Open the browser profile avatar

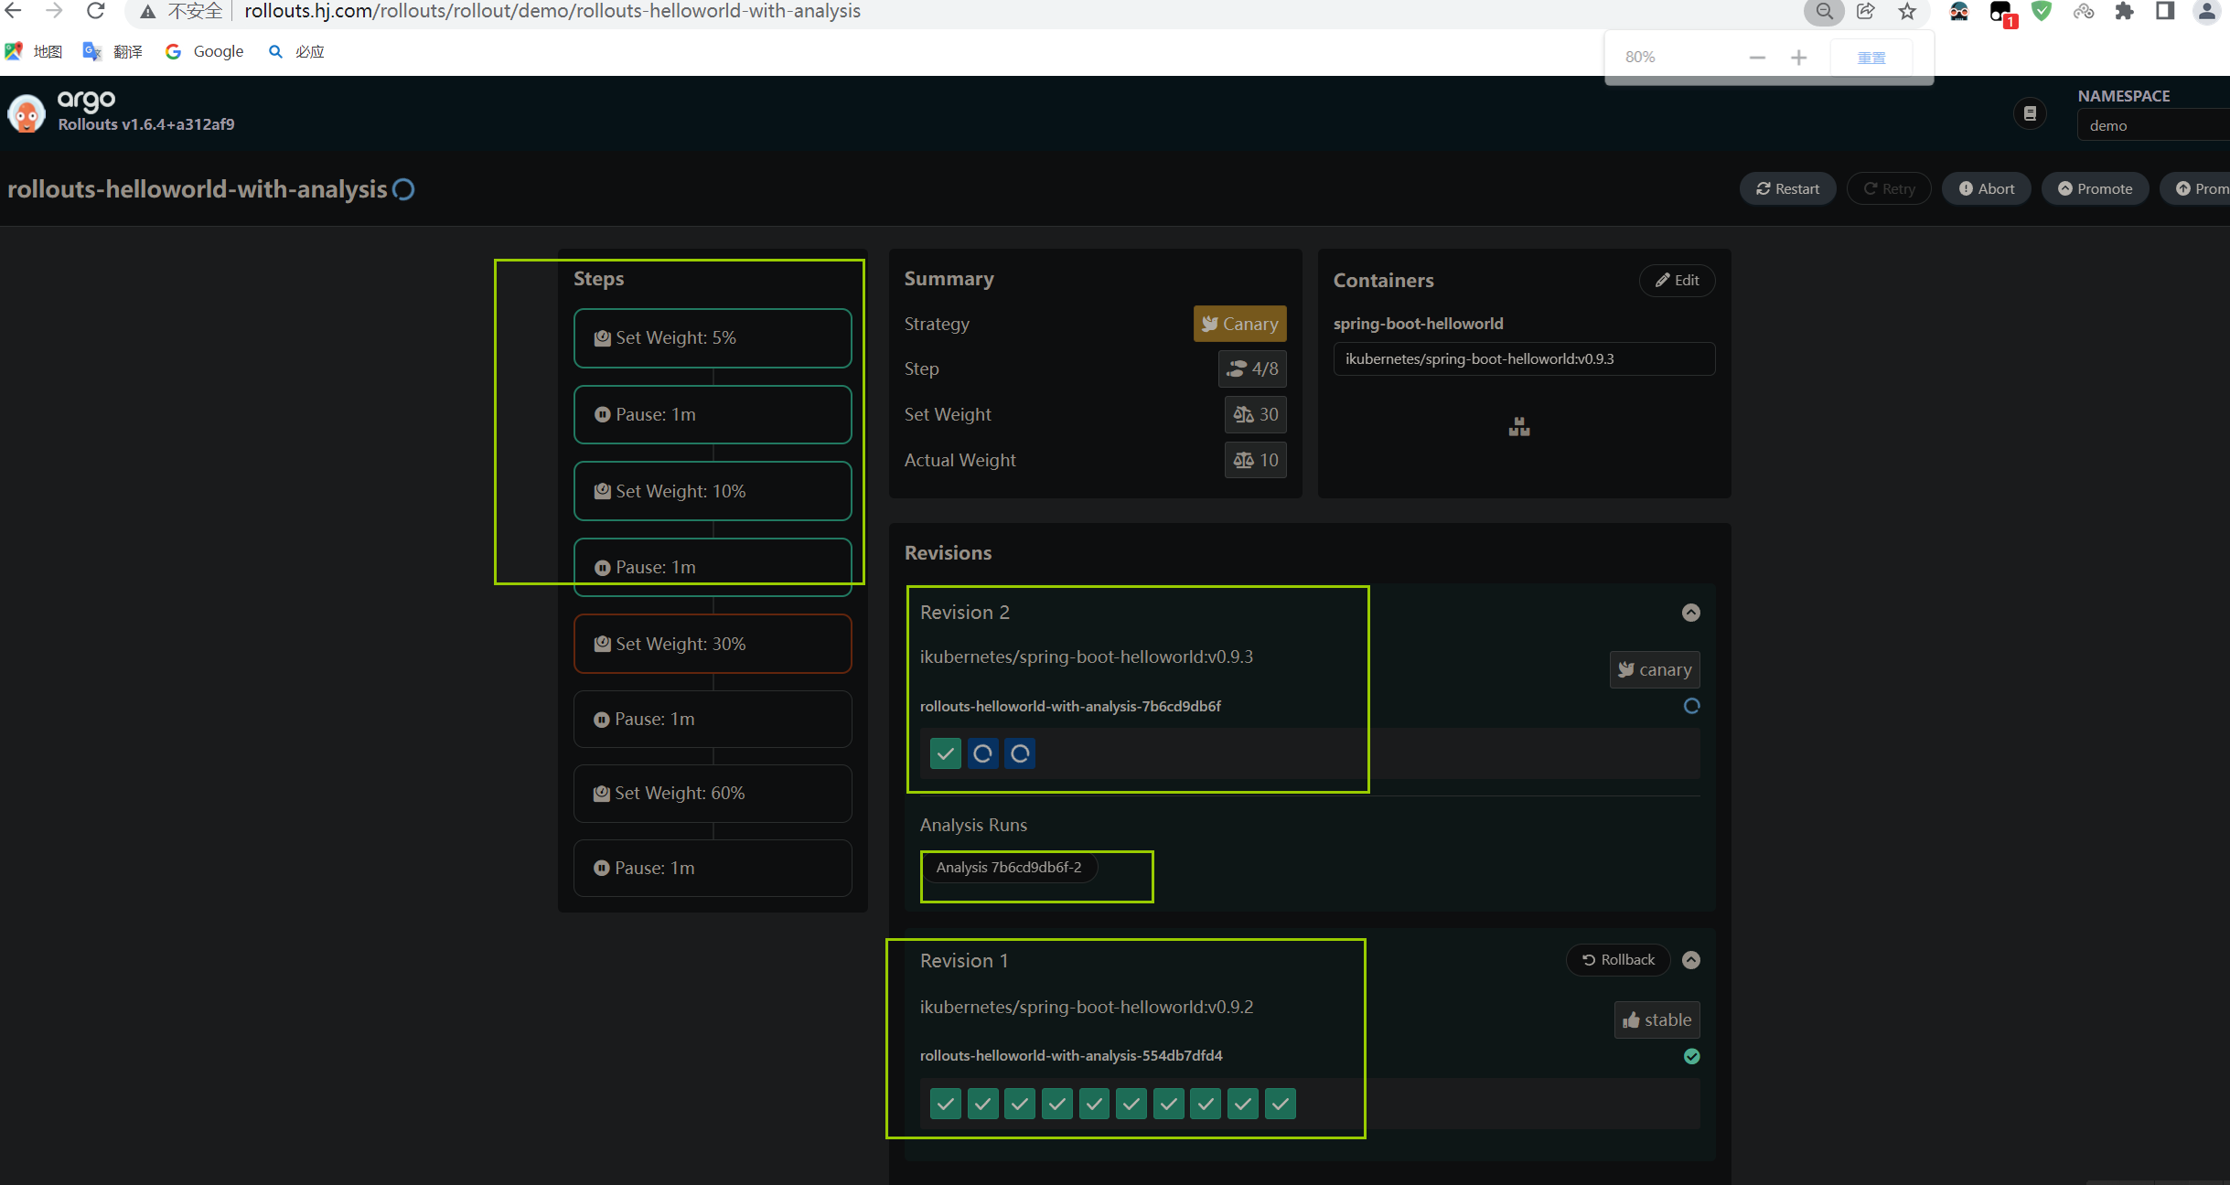point(2207,11)
